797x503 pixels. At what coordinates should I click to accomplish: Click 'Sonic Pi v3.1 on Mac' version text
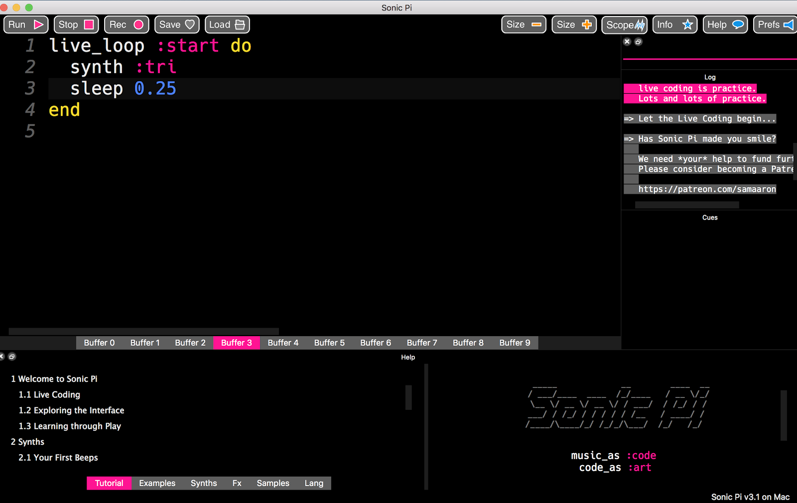(x=750, y=497)
